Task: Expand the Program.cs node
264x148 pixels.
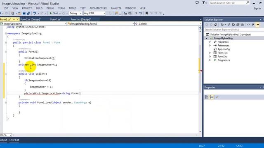Action: click(210, 60)
